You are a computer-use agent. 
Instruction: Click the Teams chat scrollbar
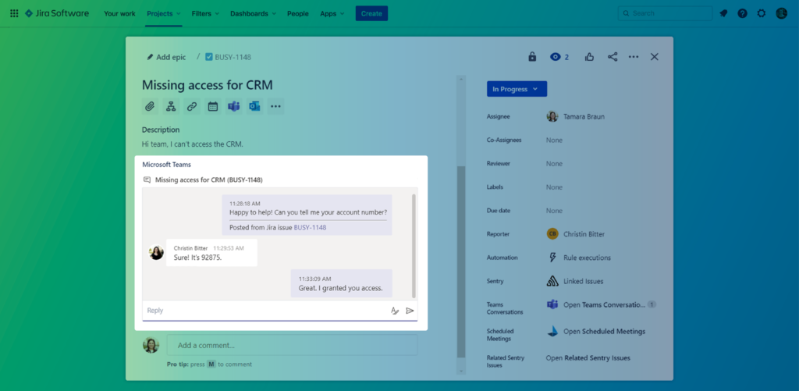[x=414, y=246]
